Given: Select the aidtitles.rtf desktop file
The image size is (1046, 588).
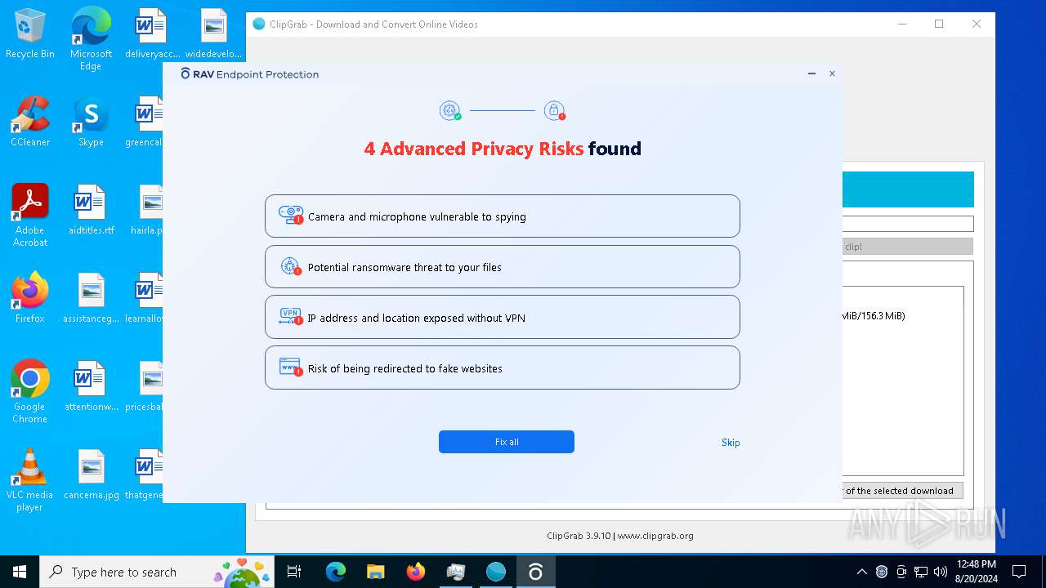Looking at the screenshot, I should click(91, 210).
